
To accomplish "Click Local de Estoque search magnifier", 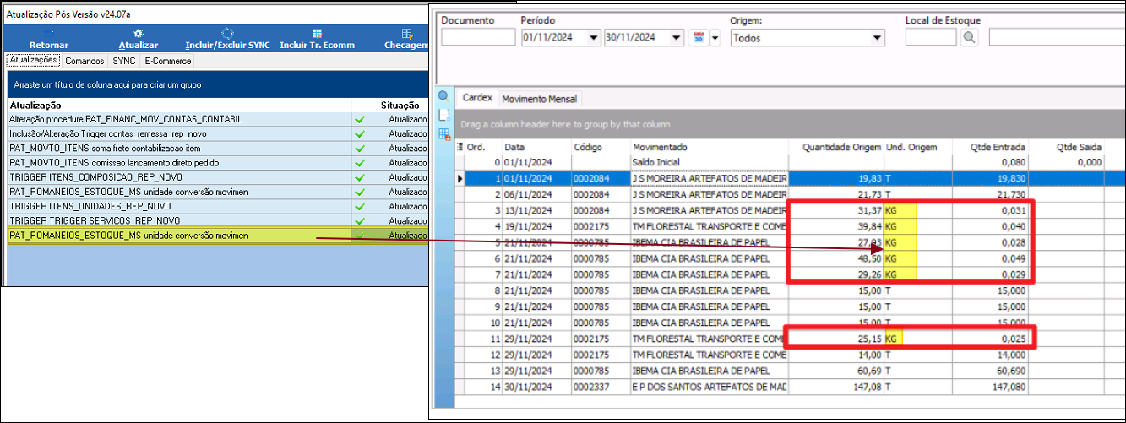I will pos(968,37).
